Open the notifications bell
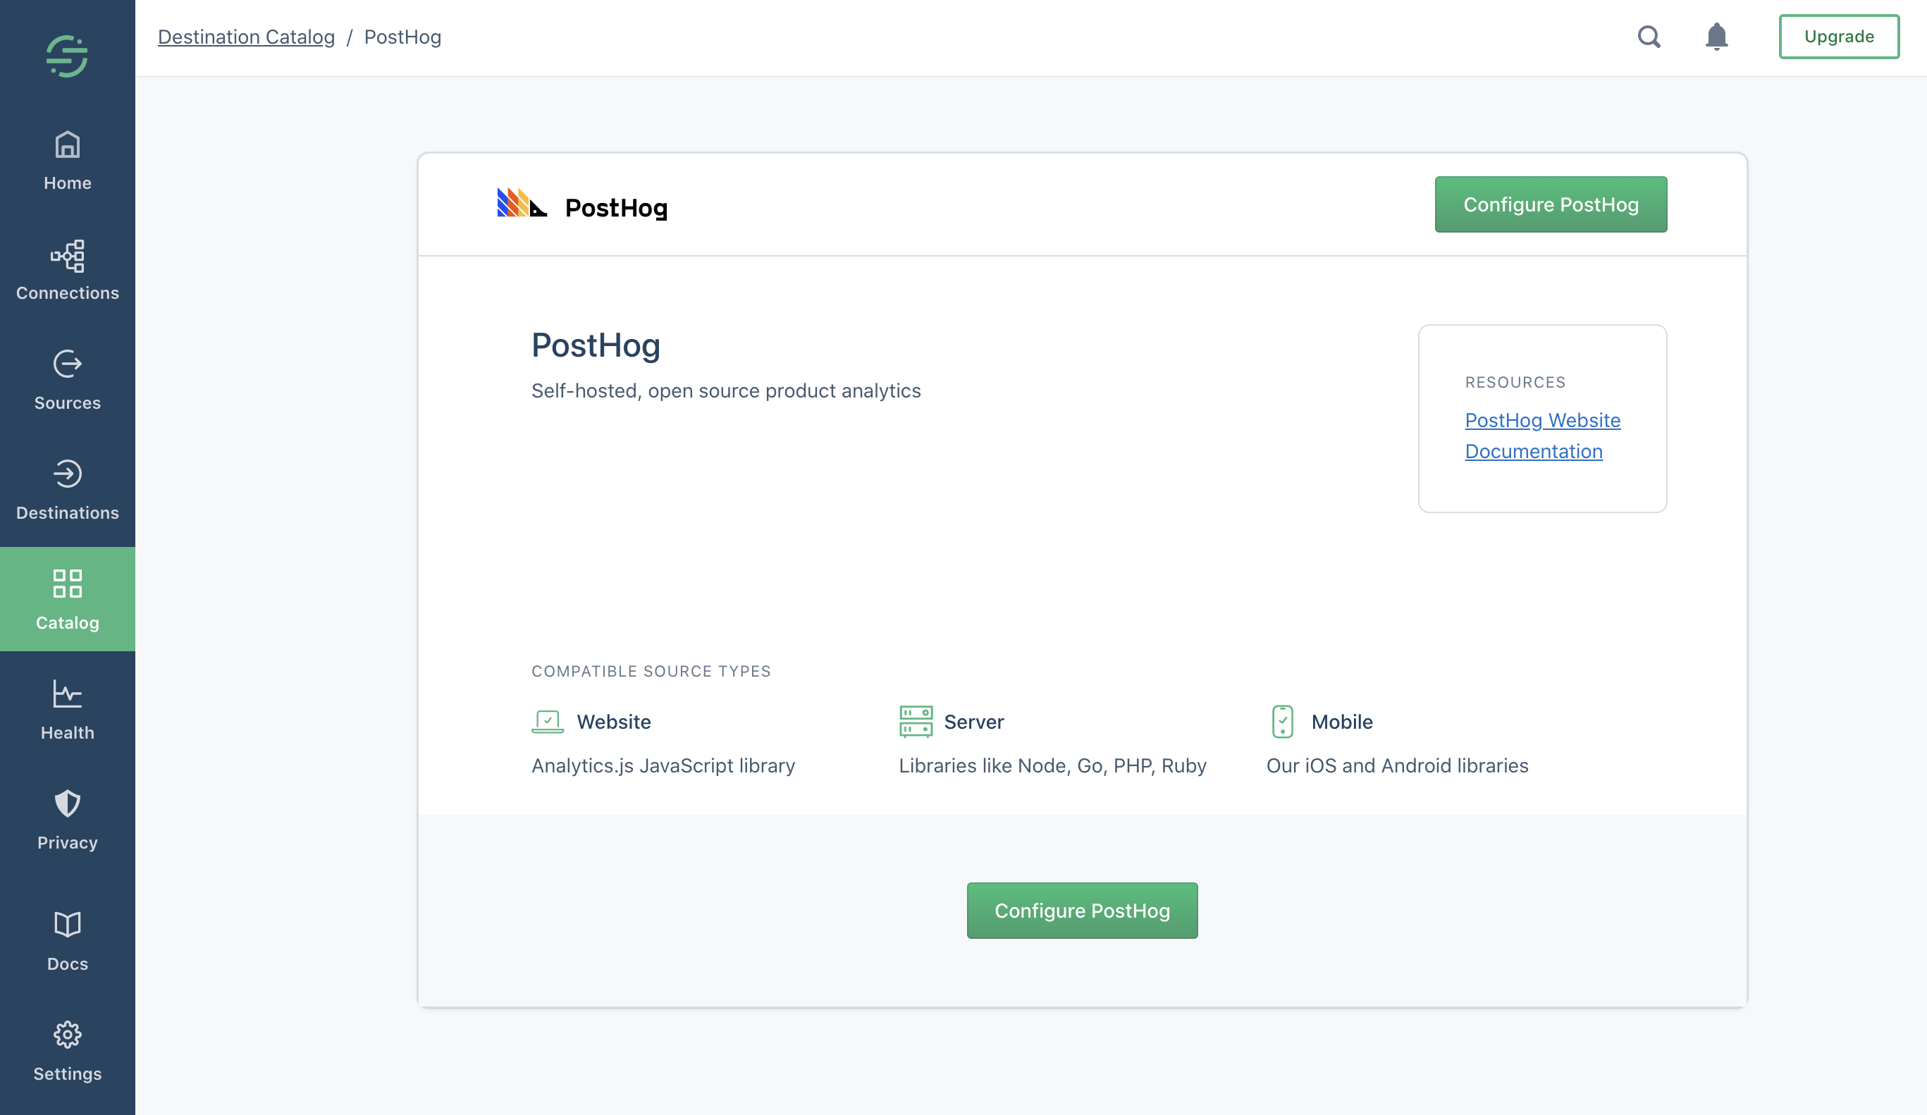The width and height of the screenshot is (1927, 1115). coord(1716,37)
